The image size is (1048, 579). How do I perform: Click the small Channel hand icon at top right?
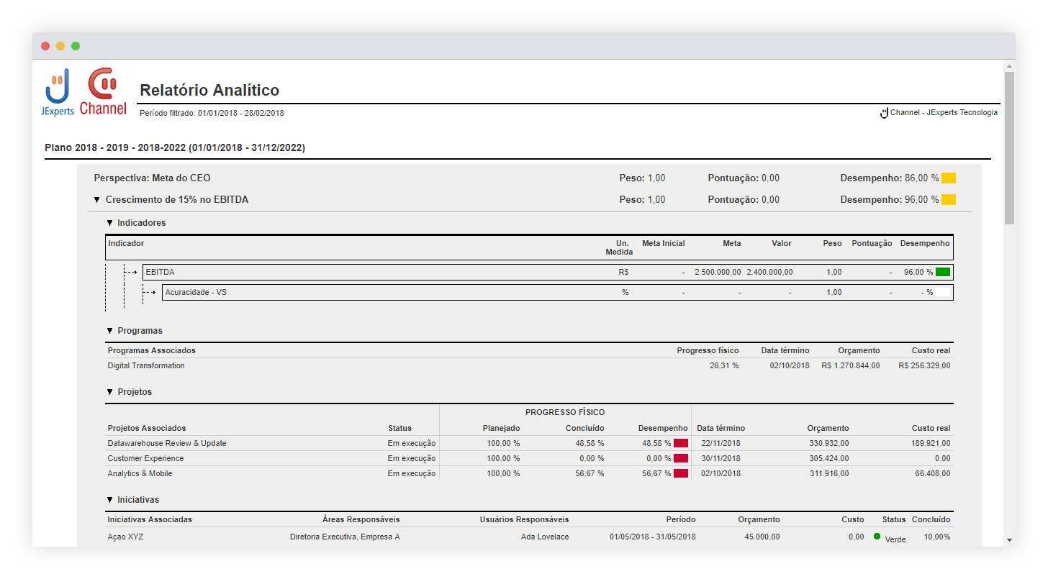[x=884, y=113]
